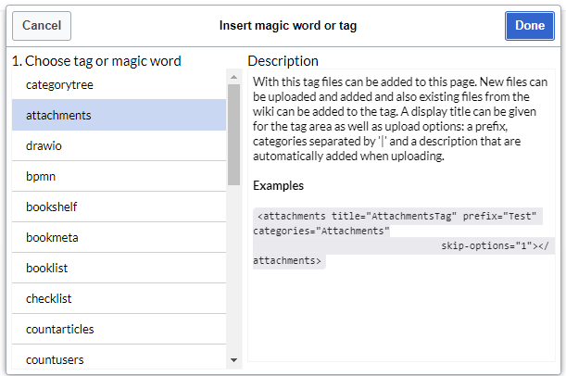This screenshot has height=376, width=566.
Task: Choose the countarticles magic word
Action: (119, 329)
